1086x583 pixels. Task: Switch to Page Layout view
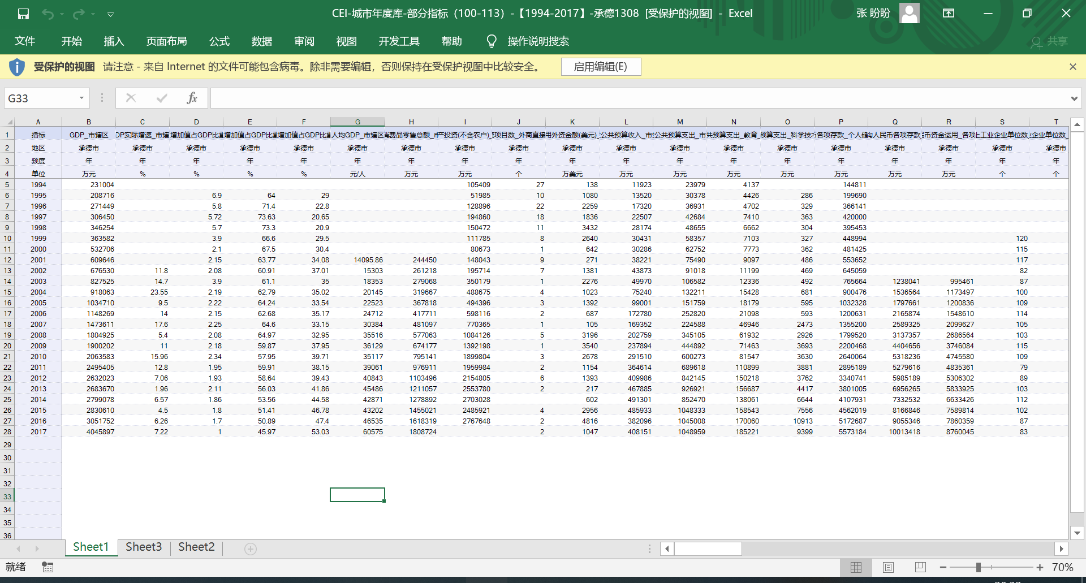click(888, 567)
